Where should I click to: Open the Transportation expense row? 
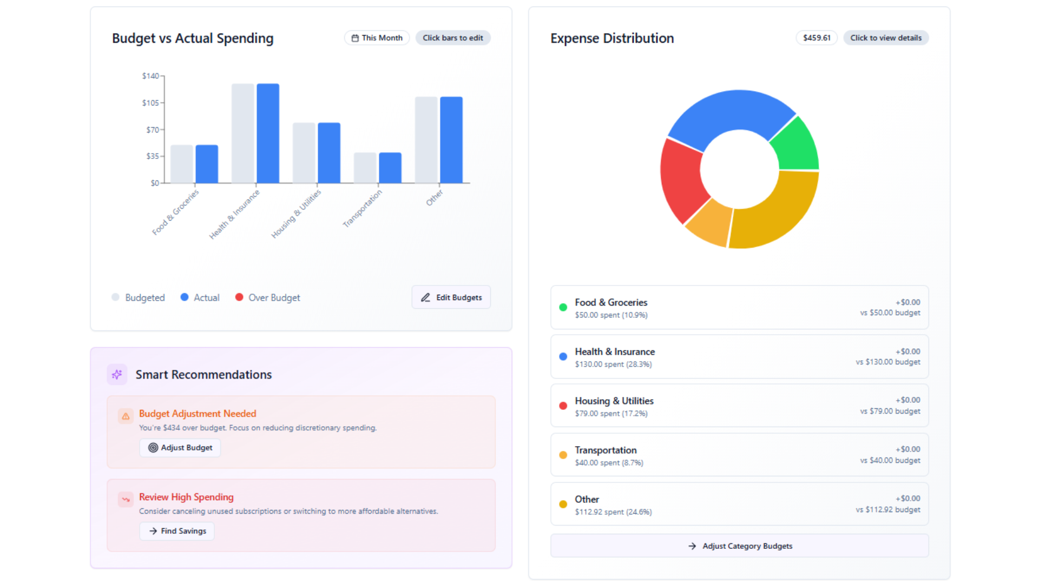click(739, 455)
